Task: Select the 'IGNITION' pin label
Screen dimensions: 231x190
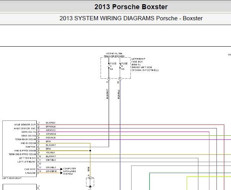Action: (31, 147)
